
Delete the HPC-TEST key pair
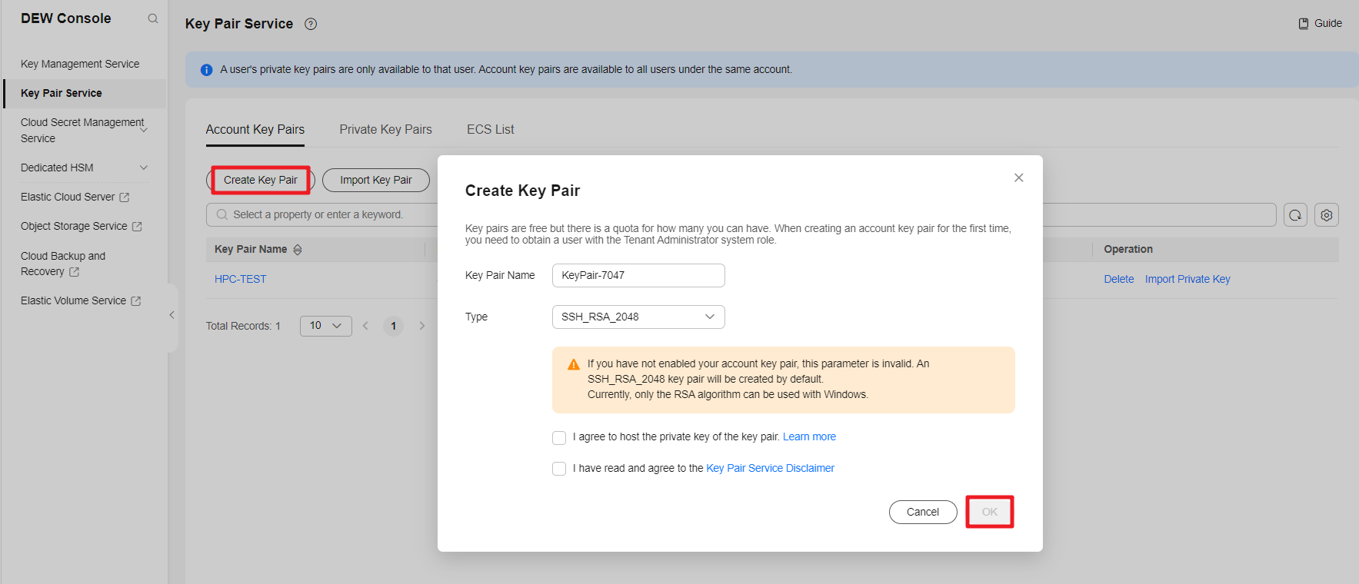click(x=1119, y=279)
